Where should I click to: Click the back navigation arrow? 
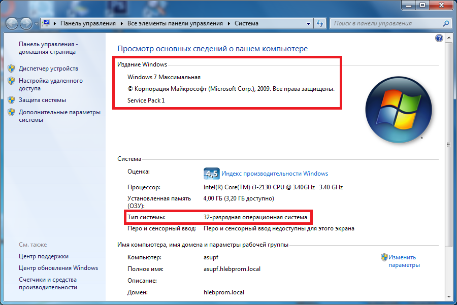pos(11,23)
